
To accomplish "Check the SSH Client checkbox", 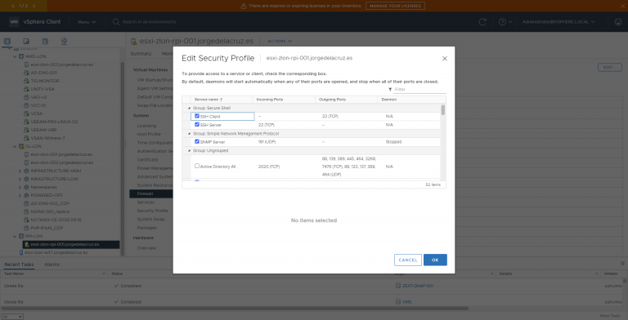I will pos(197,116).
